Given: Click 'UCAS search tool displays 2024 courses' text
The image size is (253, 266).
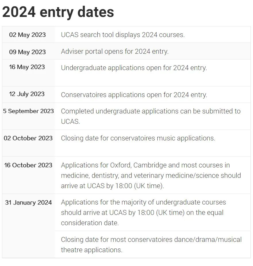Looking at the screenshot, I should point(123,35).
